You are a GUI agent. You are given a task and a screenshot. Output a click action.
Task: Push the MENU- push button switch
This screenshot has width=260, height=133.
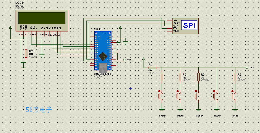[x=179, y=96]
